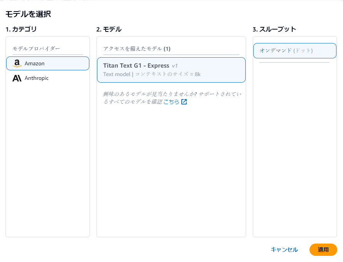Click the 興味のあるモデルが見当たりませんか help text
The image size is (343, 262).
pos(172,98)
